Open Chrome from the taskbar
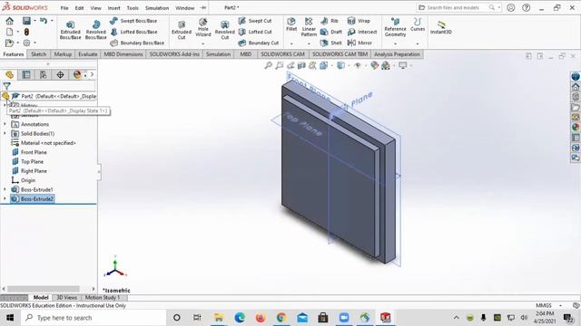The image size is (581, 326). coord(281,318)
